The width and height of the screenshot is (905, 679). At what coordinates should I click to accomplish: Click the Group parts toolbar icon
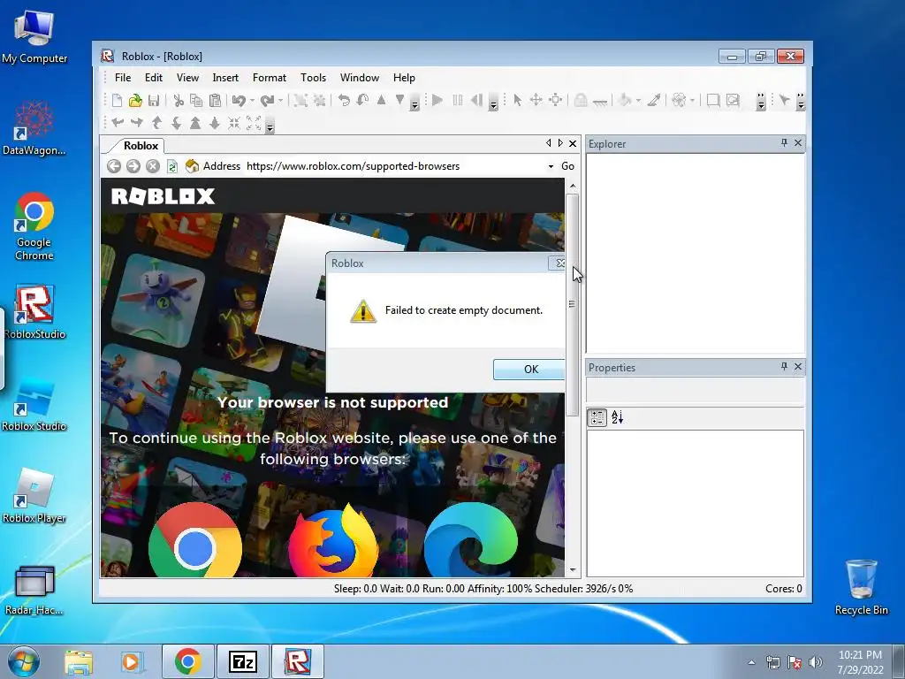pyautogui.click(x=300, y=101)
